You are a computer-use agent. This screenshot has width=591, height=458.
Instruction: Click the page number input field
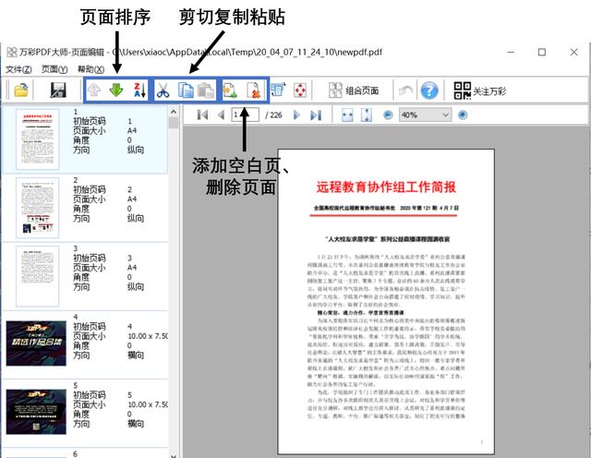(245, 114)
